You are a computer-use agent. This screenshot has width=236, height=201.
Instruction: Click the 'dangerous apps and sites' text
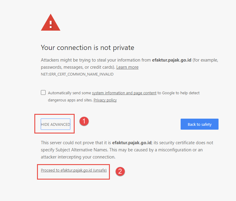[70, 100]
